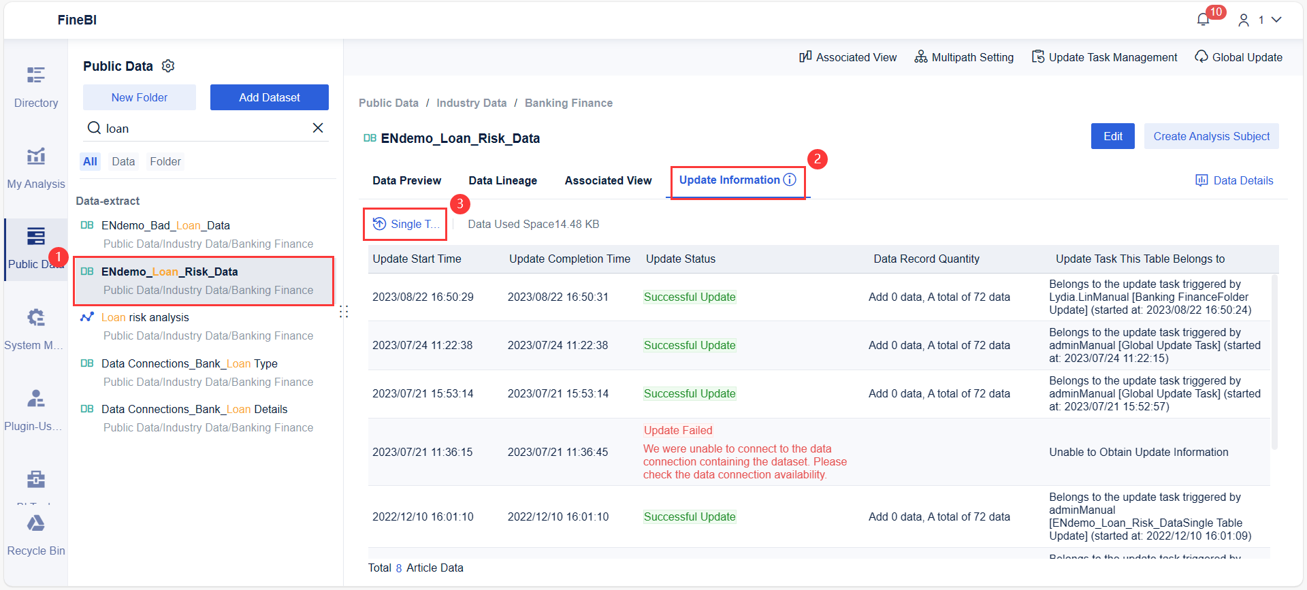1307x590 pixels.
Task: Open the notifications bell icon
Action: coord(1203,20)
